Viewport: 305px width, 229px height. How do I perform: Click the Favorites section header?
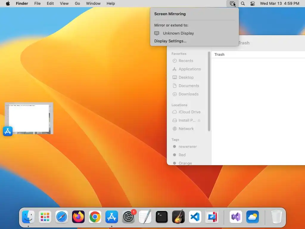click(179, 54)
